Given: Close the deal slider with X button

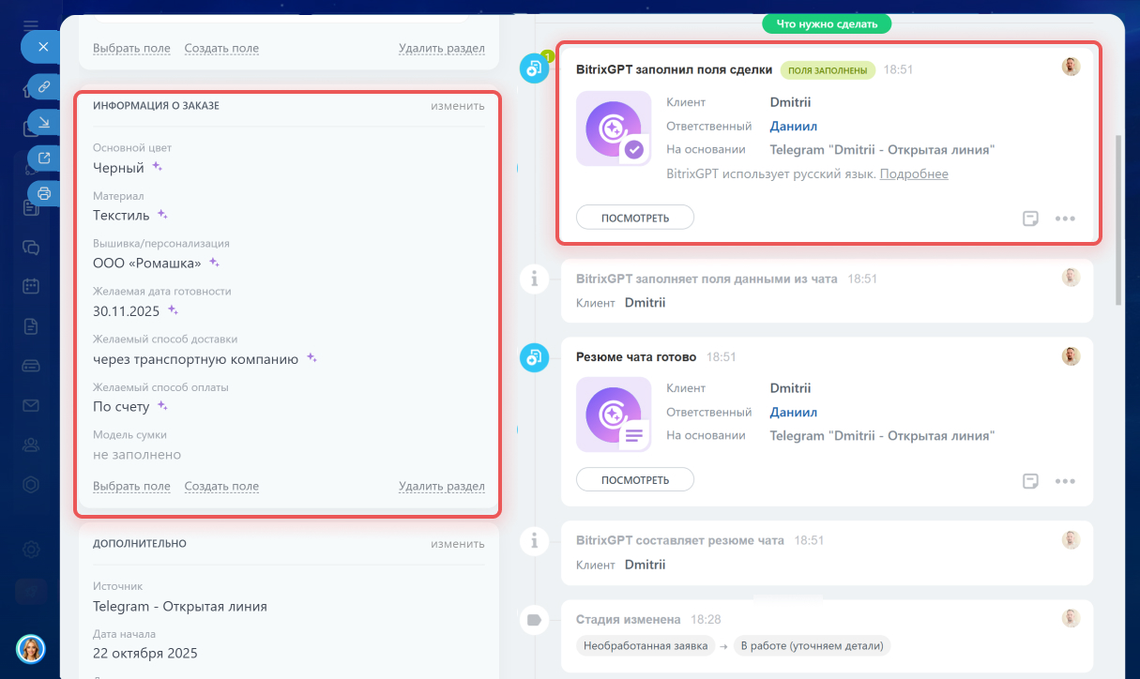Looking at the screenshot, I should [x=42, y=46].
